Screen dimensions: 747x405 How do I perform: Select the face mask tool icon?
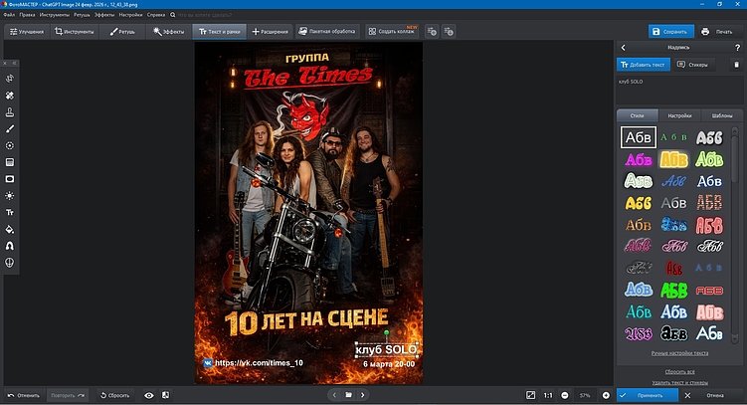(x=10, y=263)
